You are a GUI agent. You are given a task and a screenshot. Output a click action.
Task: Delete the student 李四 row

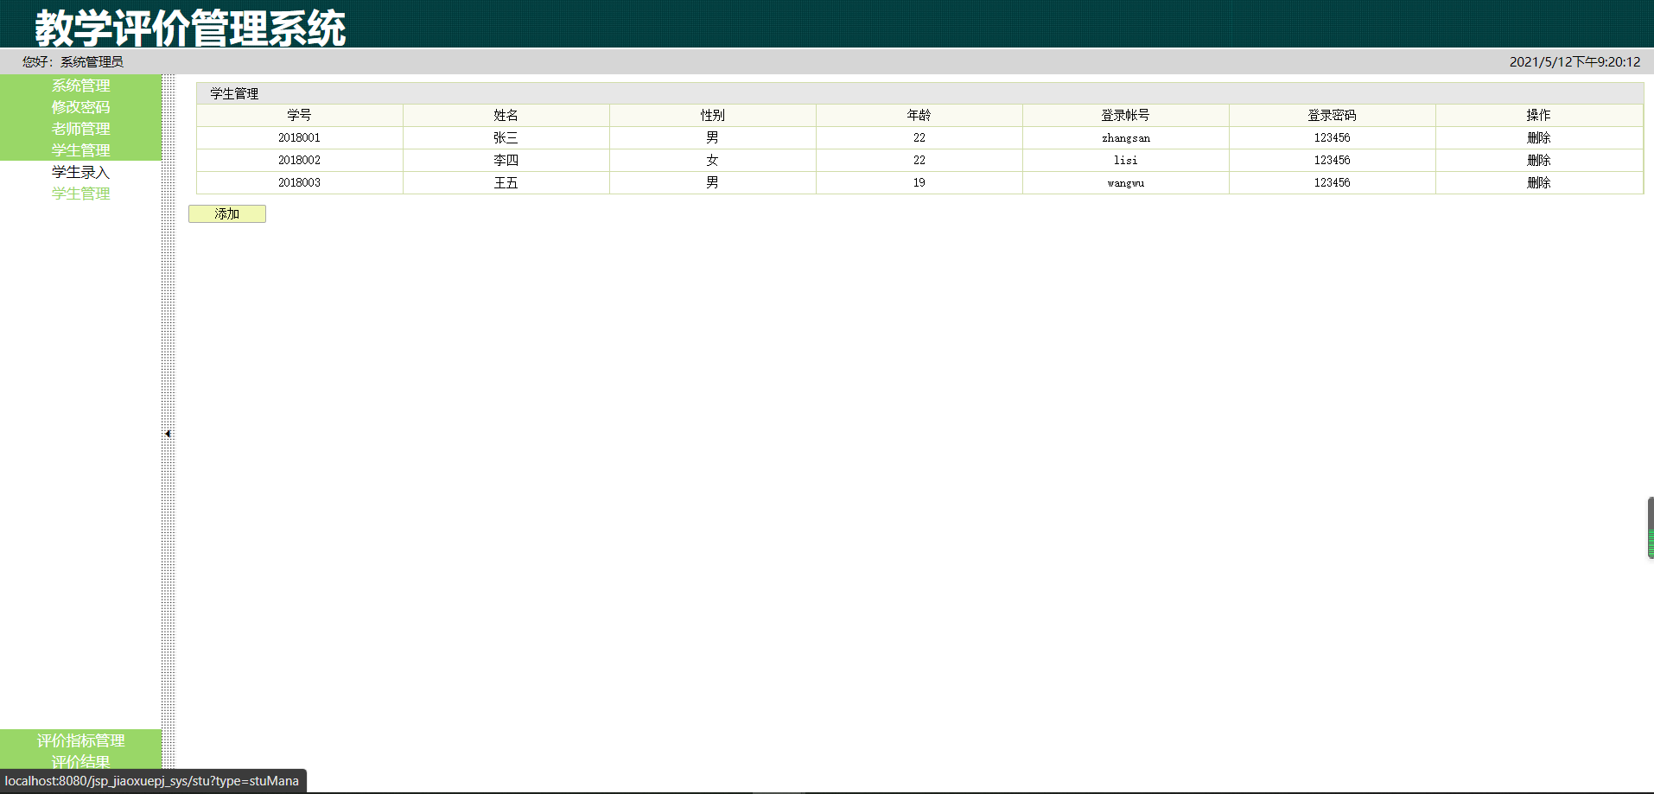pos(1538,160)
